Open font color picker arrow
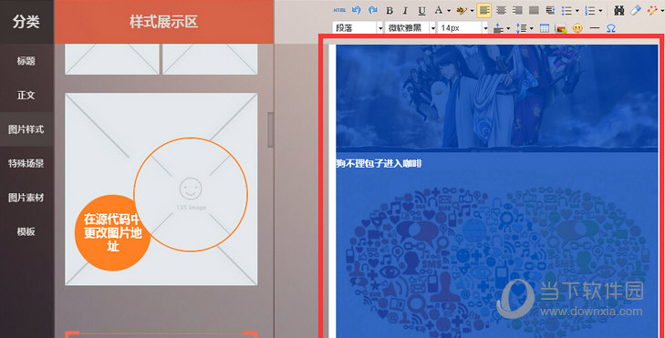 point(448,11)
